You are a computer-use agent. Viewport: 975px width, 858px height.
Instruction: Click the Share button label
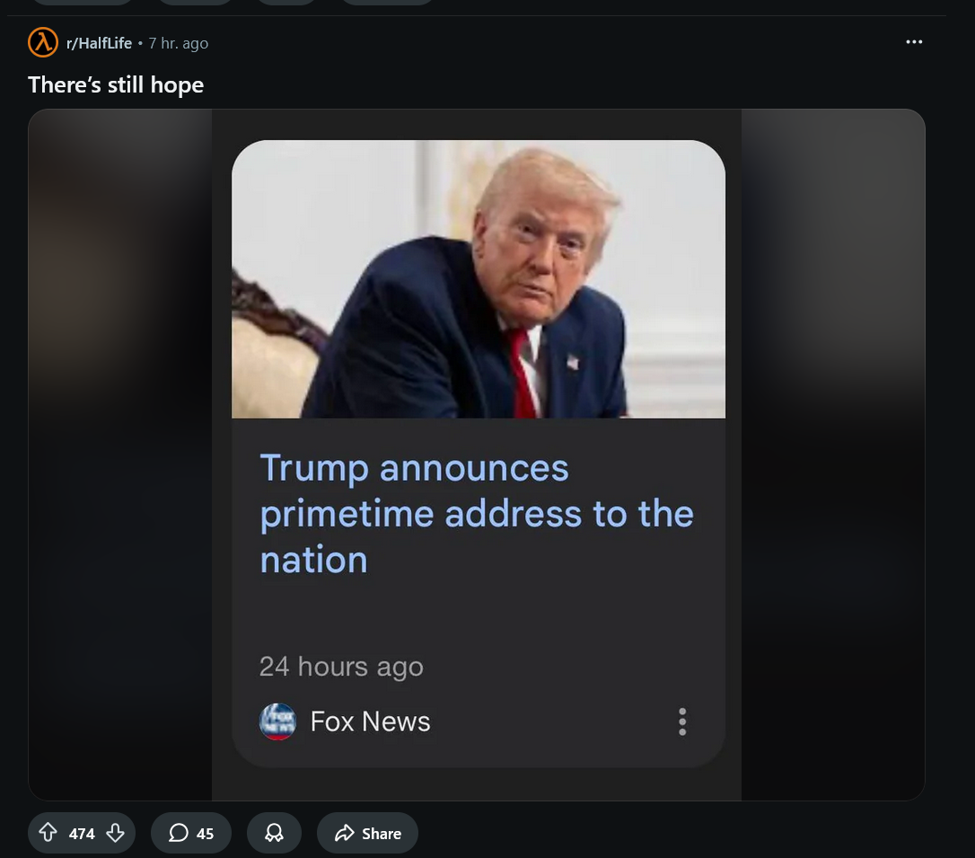coord(382,834)
